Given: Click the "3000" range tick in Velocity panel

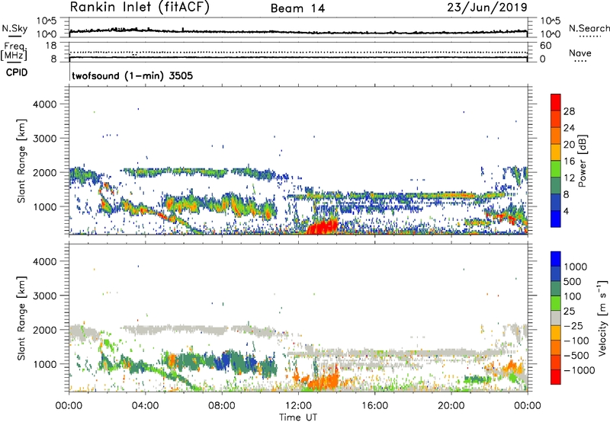Looking at the screenshot, I should pyautogui.click(x=45, y=296).
